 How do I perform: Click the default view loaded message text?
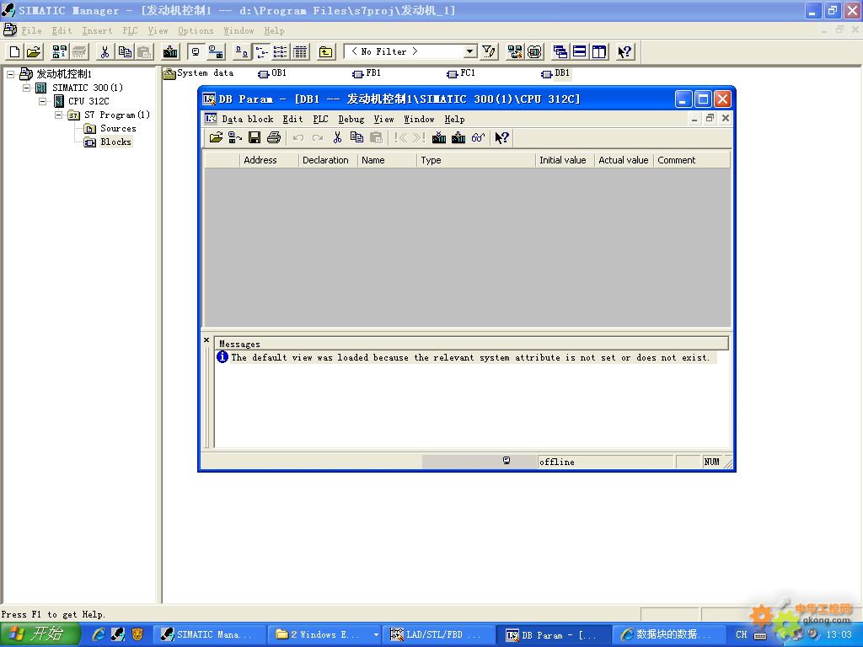tap(470, 357)
